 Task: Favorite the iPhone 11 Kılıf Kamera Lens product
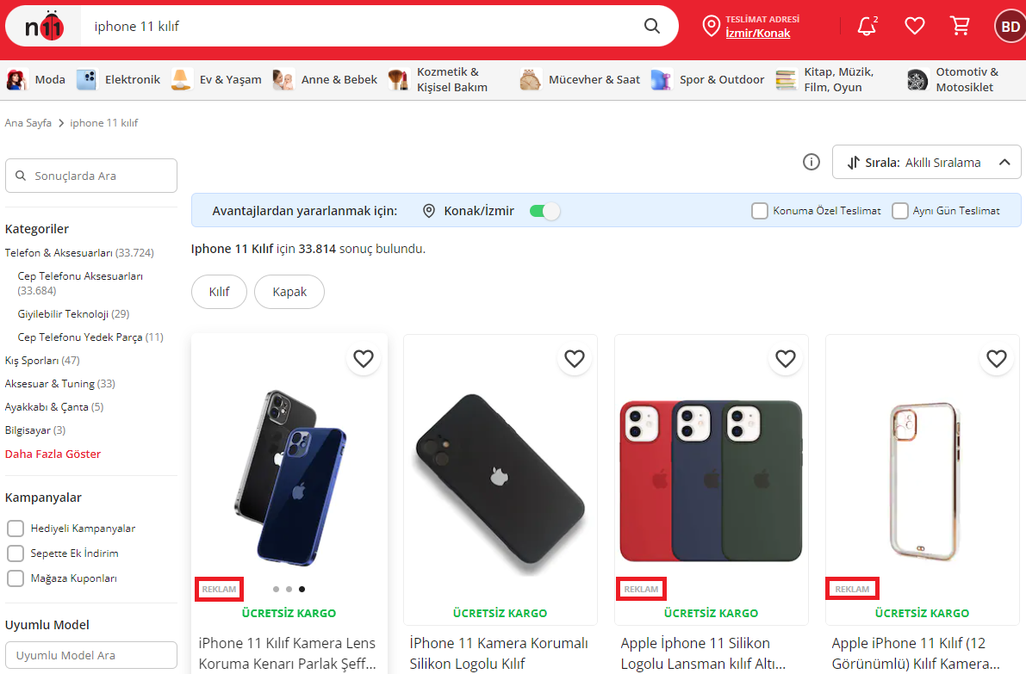[x=364, y=358]
